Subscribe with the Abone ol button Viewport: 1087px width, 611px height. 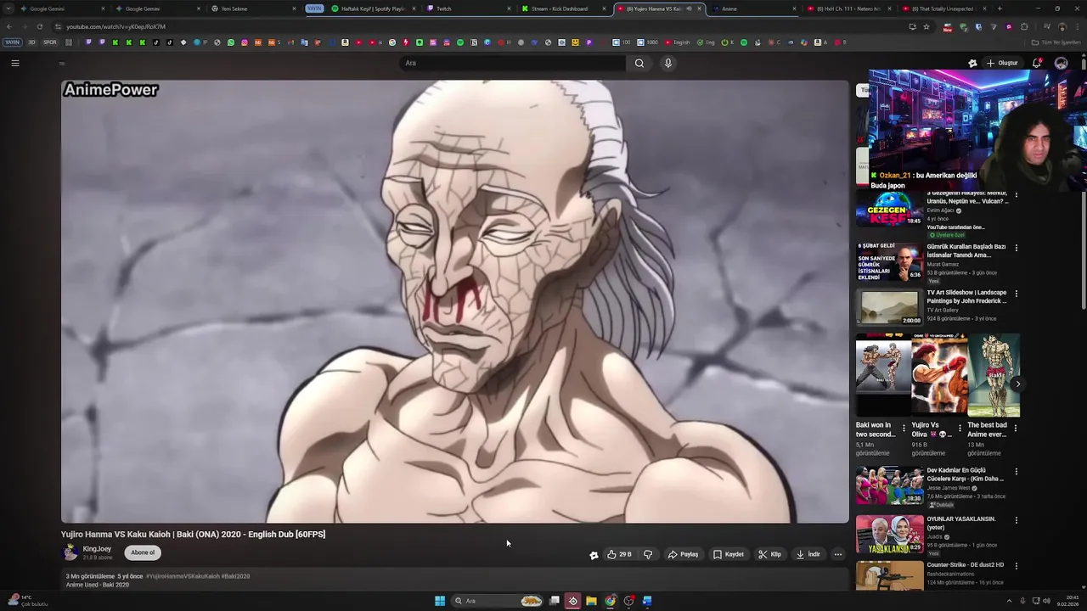[143, 552]
